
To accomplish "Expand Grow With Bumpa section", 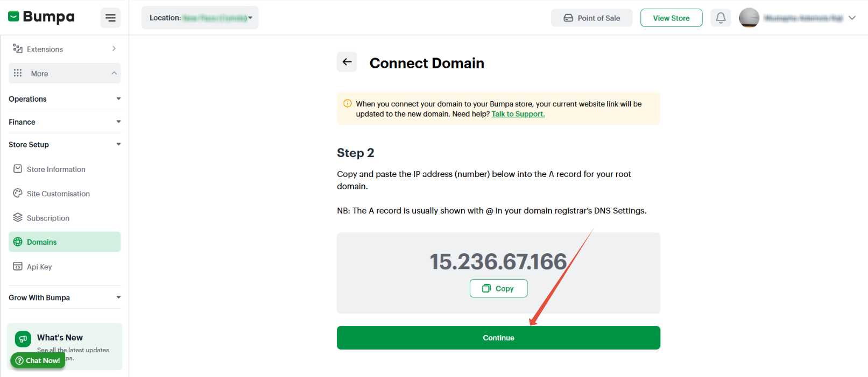I will coord(65,297).
